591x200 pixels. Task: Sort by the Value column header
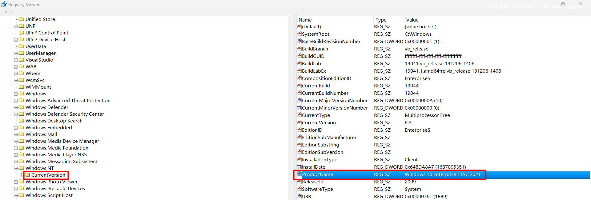point(497,20)
